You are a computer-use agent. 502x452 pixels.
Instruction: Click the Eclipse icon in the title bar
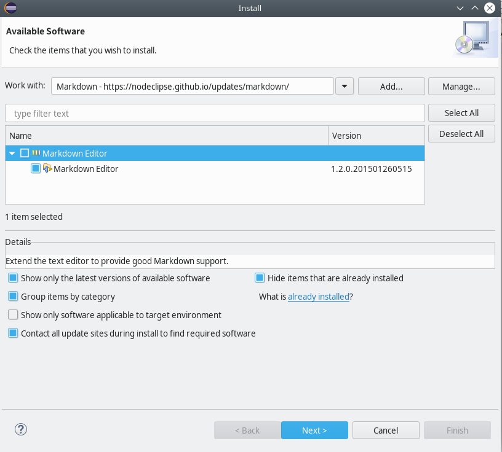coord(10,8)
